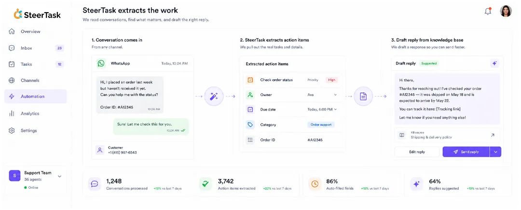Screen dimensions: 521x210
Task: Click the Edit reply button
Action: click(417, 152)
